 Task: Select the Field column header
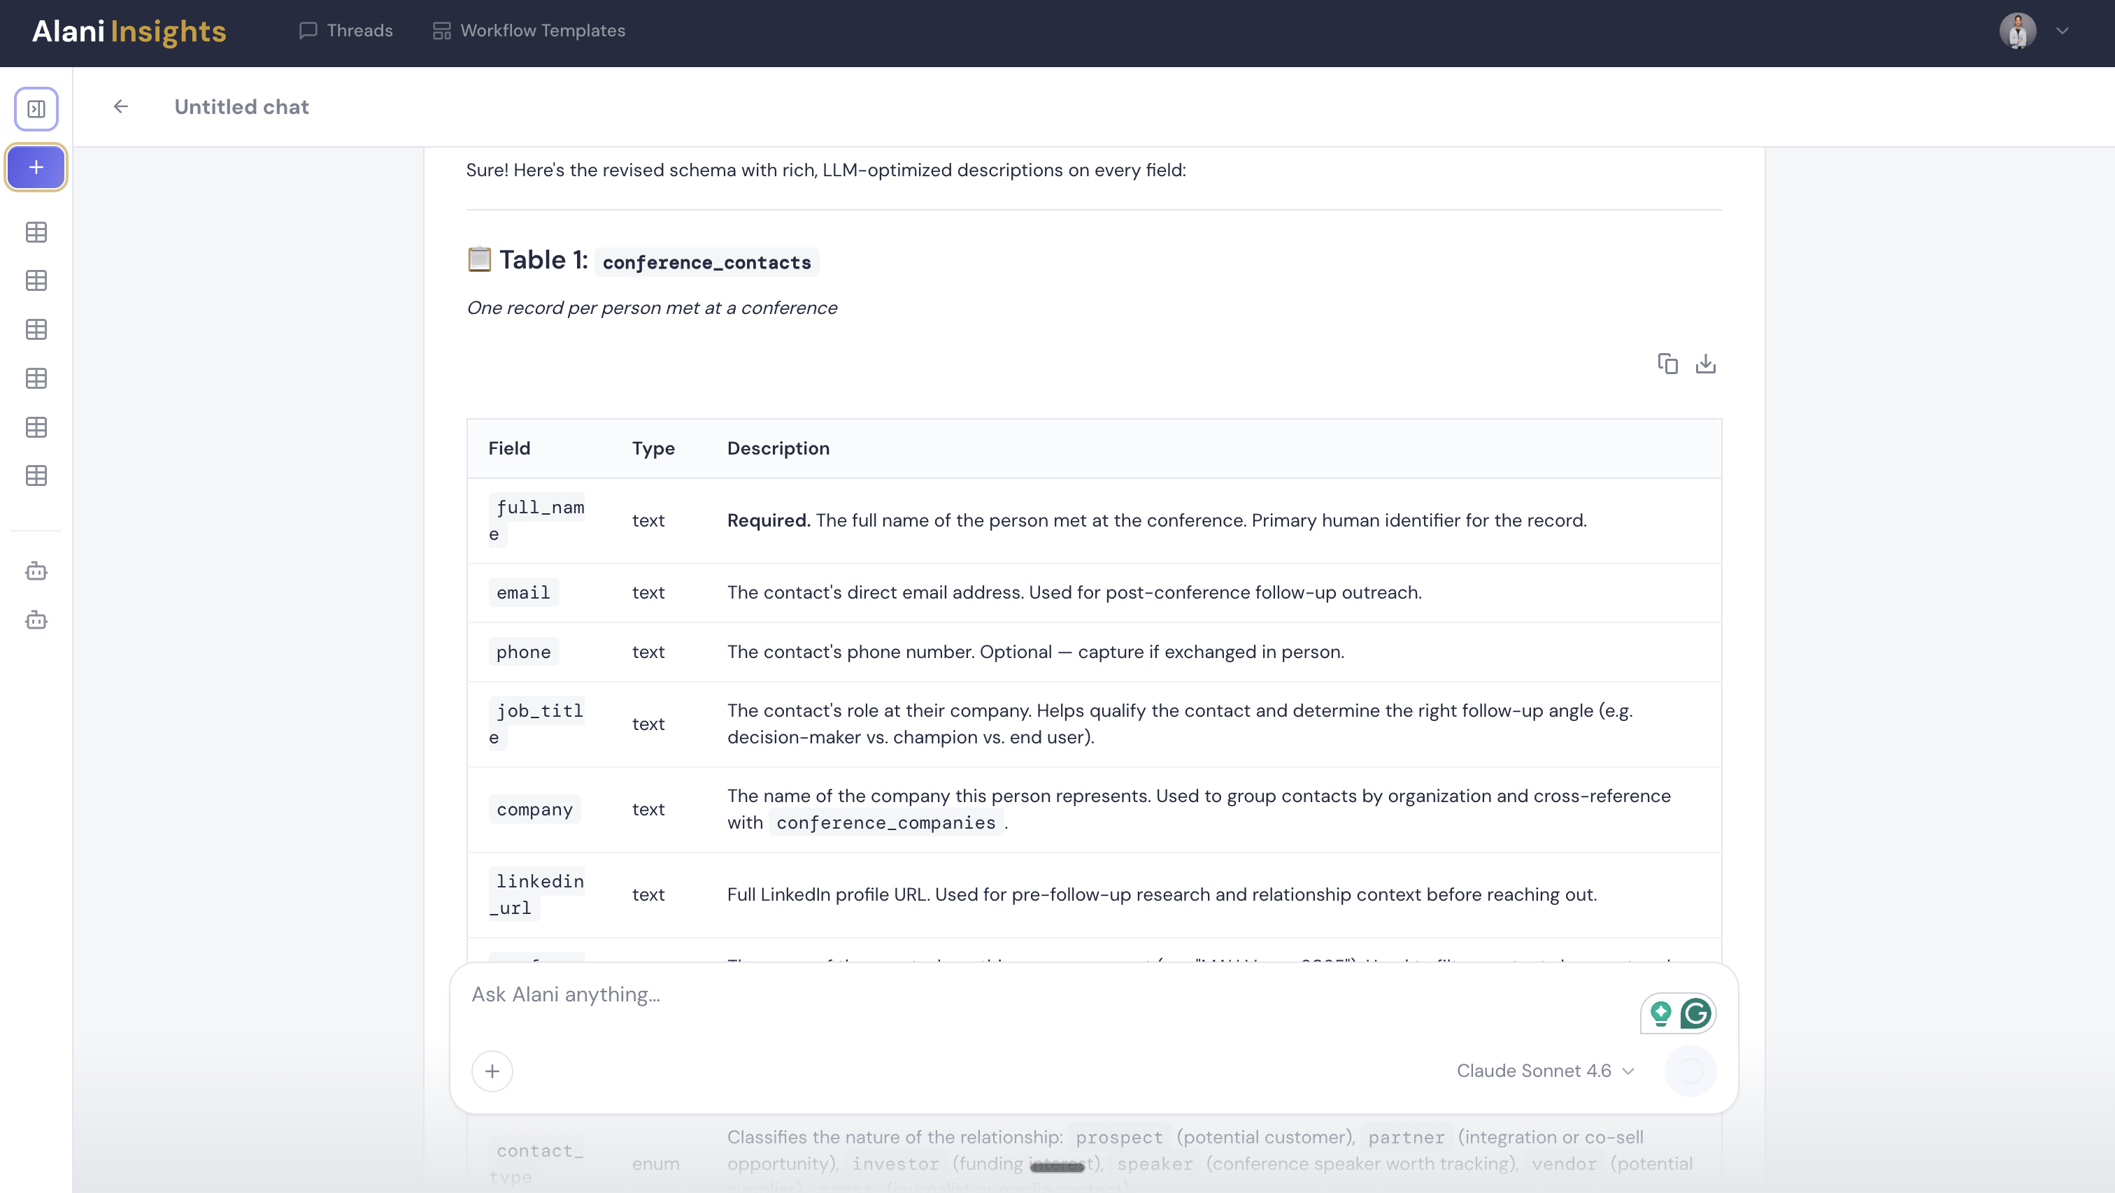[509, 448]
